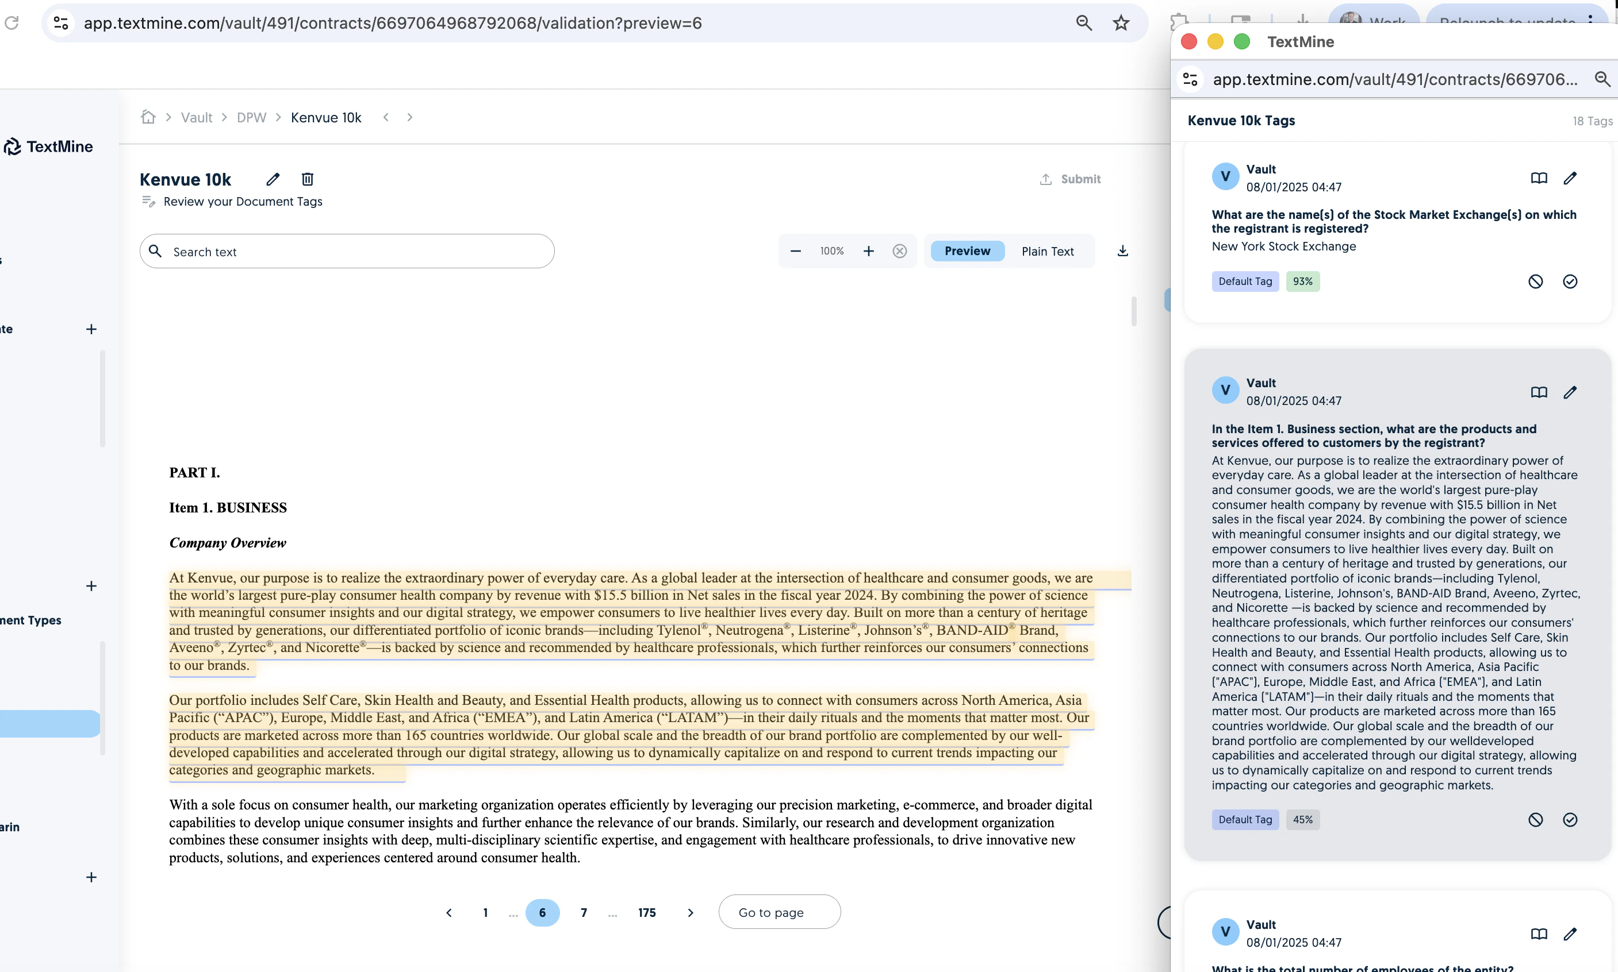Image resolution: width=1618 pixels, height=972 pixels.
Task: Click Default Tag badge on products card
Action: pyautogui.click(x=1245, y=820)
